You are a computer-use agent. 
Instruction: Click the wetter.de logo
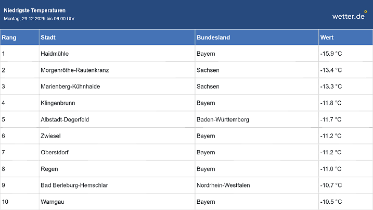[x=350, y=16]
